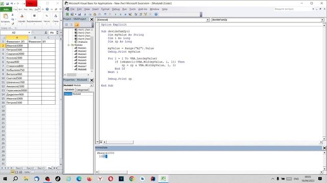Screen dimensions: 327x183
Task: Open the Edit menu in VBA editor
Action: [x=79, y=9]
